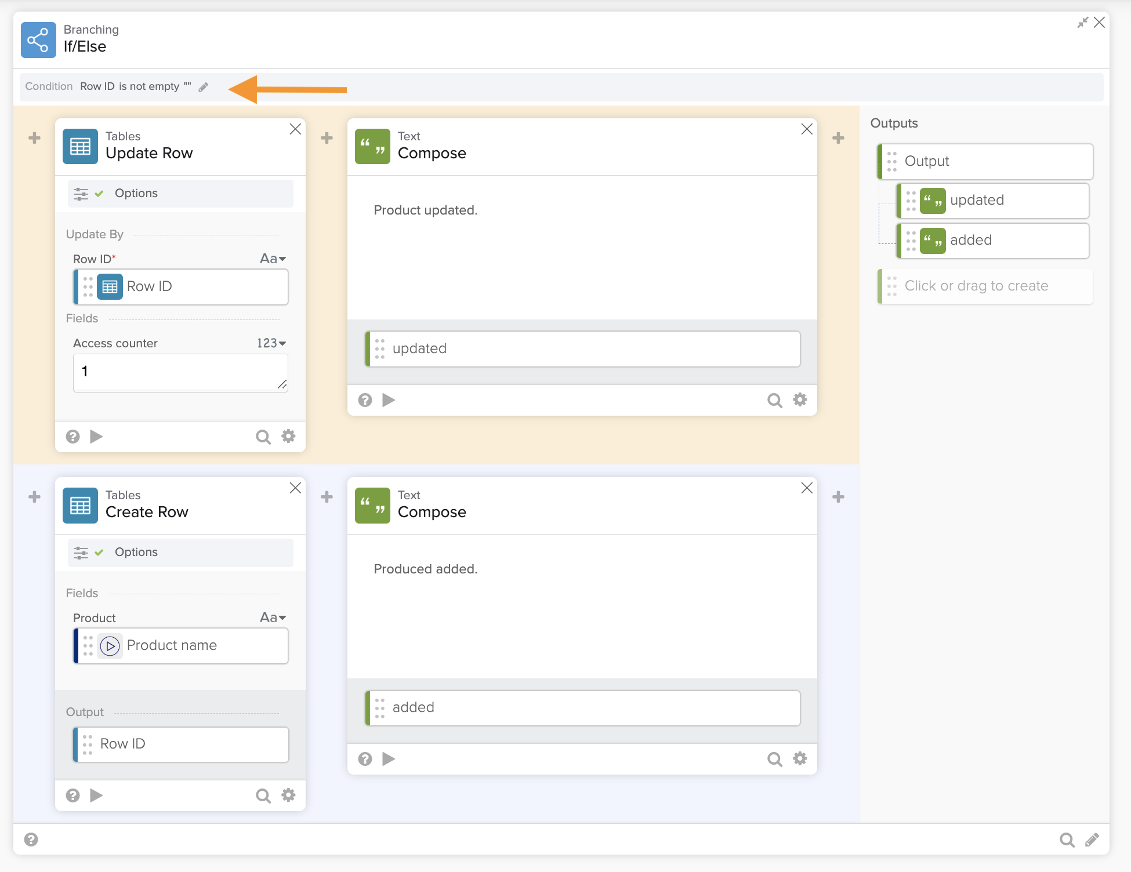Screen dimensions: 1131x872
Task: Open Access counter type dropdown '123'
Action: [271, 343]
